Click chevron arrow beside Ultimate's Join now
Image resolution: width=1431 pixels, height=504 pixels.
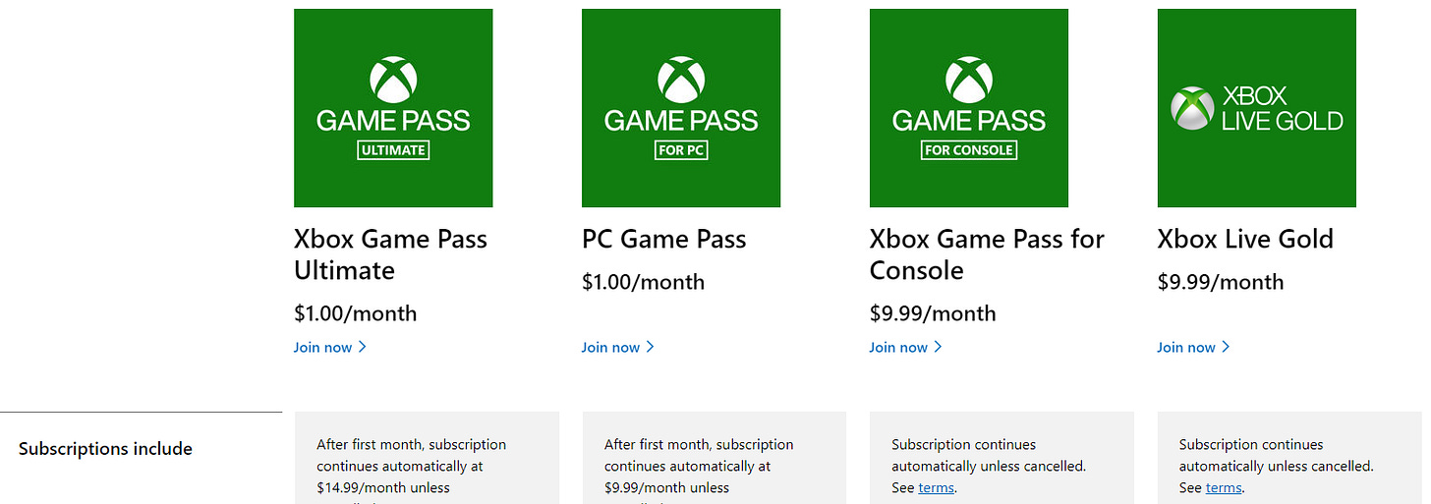pos(363,347)
